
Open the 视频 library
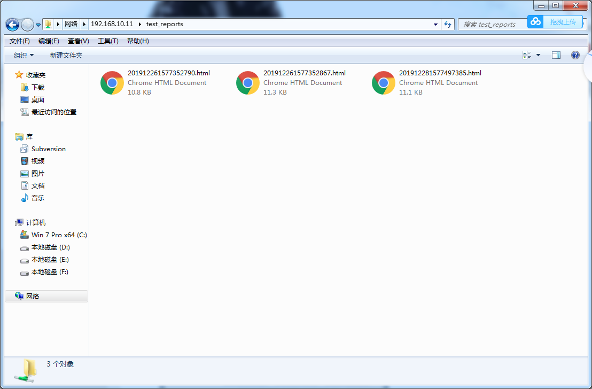[38, 161]
